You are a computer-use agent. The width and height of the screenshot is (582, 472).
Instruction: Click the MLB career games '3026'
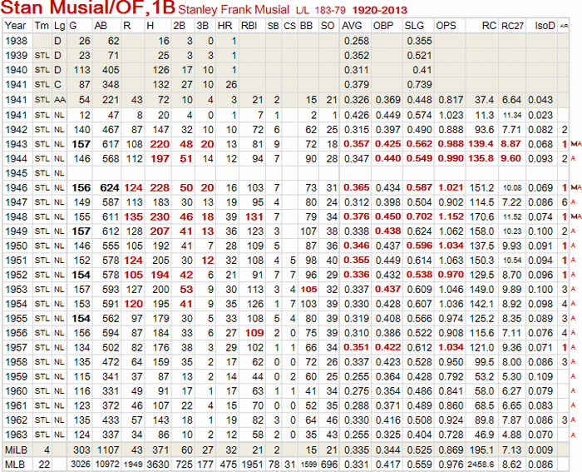(x=81, y=465)
